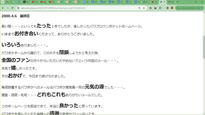Screen dimensions: 205x115
Task: Bookmark this page with the star
Action: click(144, 8)
